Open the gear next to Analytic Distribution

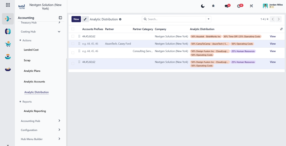tap(120, 19)
